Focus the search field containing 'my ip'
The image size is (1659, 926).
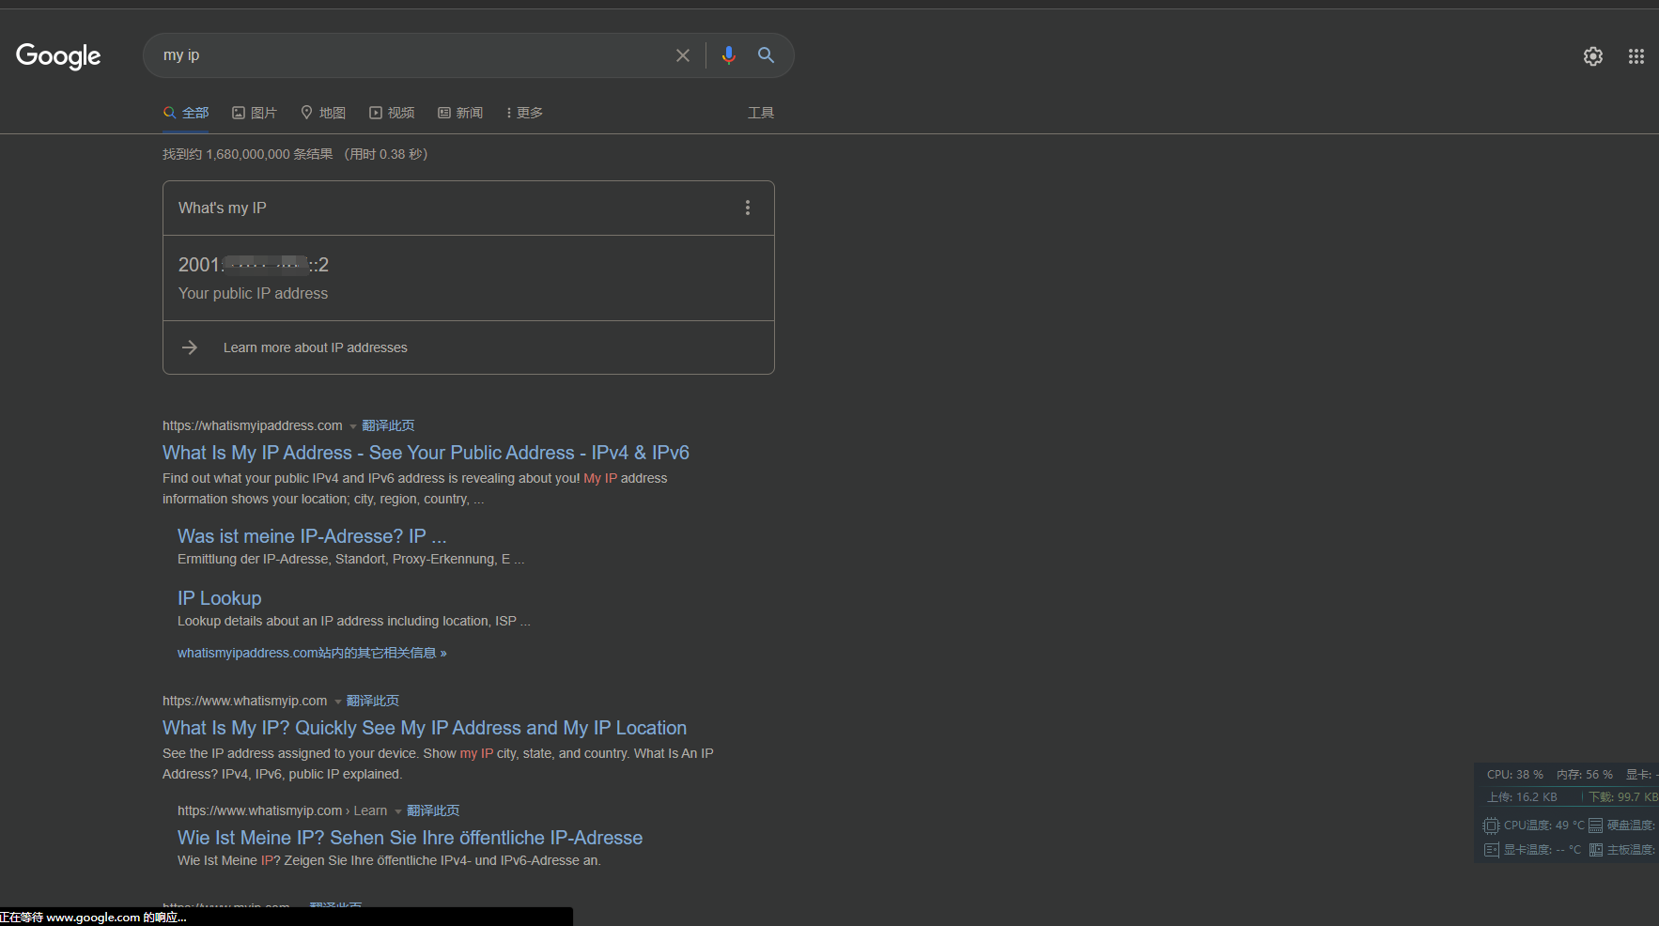413,55
